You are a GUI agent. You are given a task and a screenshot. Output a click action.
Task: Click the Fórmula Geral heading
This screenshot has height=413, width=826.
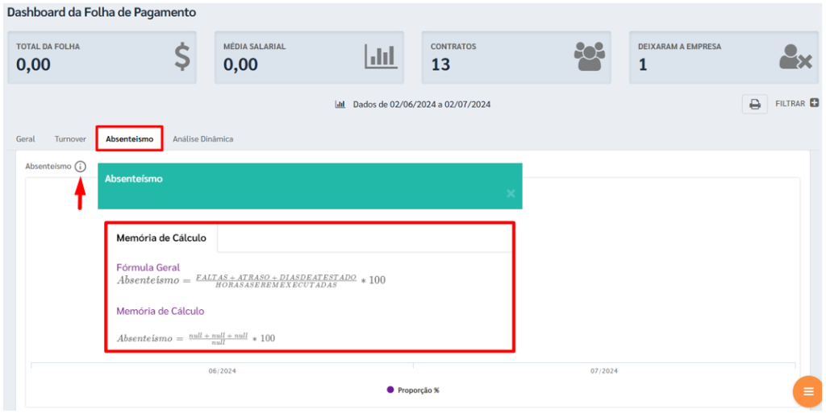(148, 267)
